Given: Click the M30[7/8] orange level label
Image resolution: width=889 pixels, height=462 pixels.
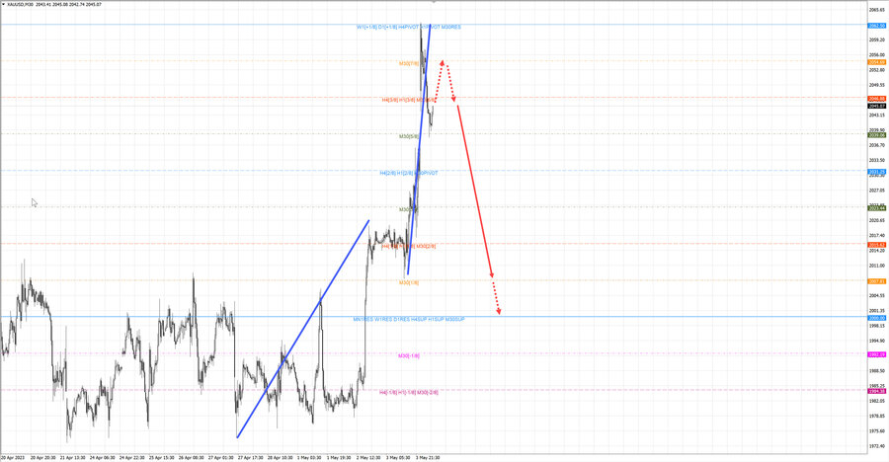Looking at the screenshot, I should 409,64.
